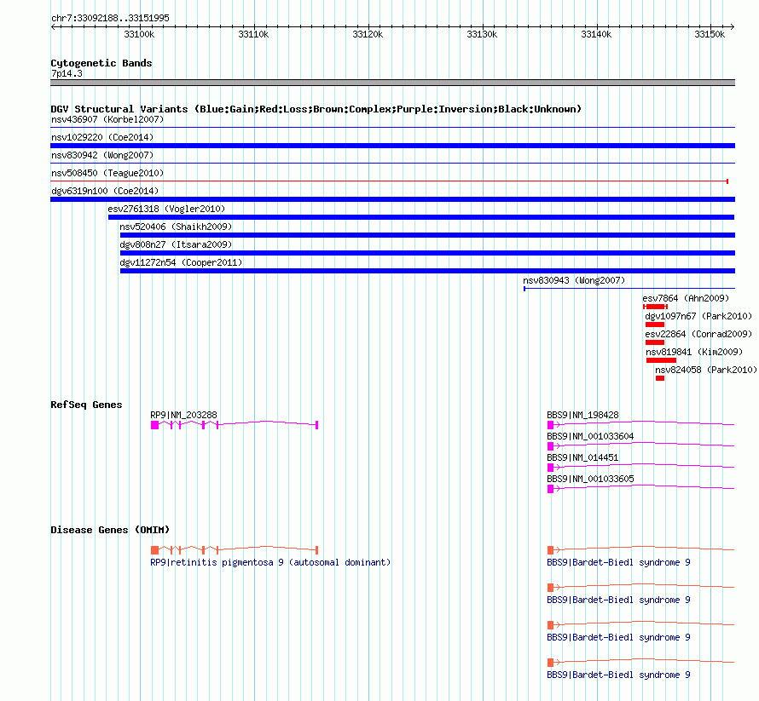
Task: Open the first BBS9 Bardet-Biedl syndrome 9 link
Action: [618, 562]
